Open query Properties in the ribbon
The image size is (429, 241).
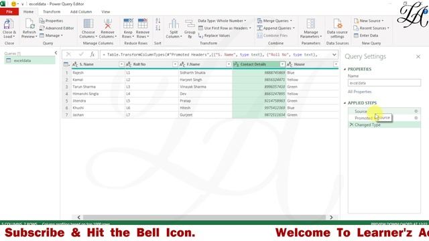(x=51, y=21)
